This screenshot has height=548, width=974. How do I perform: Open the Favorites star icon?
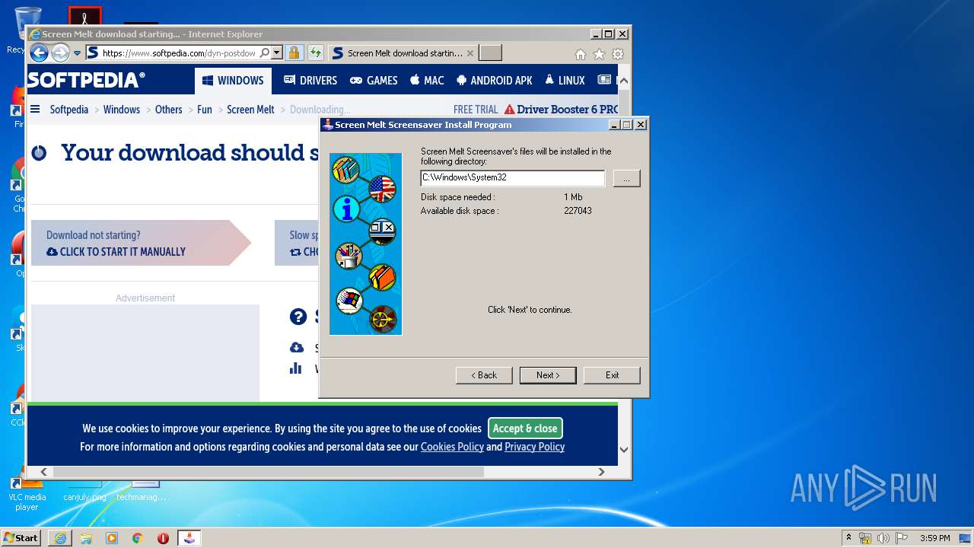[599, 54]
